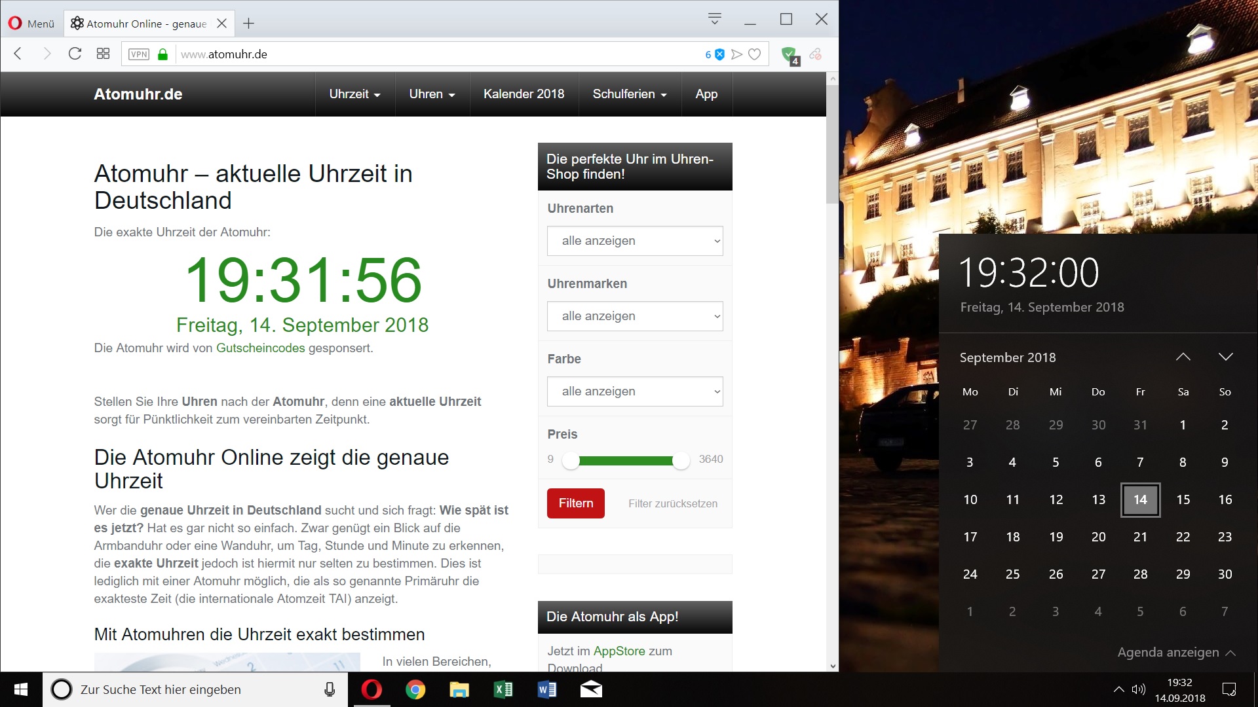This screenshot has width=1258, height=707.
Task: Open the Action Center notifications
Action: pos(1229,689)
